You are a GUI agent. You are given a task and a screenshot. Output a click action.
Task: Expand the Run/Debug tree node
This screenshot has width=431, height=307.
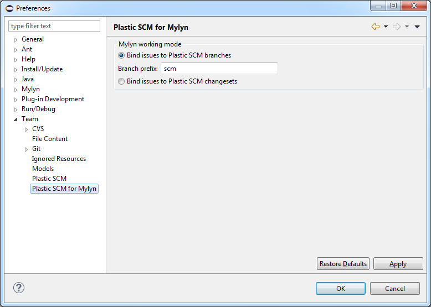tap(16, 110)
